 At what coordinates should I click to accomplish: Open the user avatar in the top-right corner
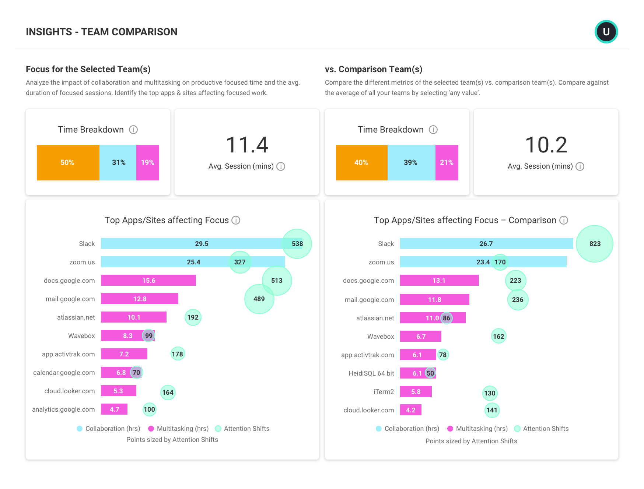[x=606, y=32]
